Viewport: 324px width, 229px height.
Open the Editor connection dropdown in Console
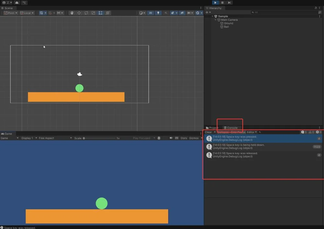pyautogui.click(x=252, y=132)
